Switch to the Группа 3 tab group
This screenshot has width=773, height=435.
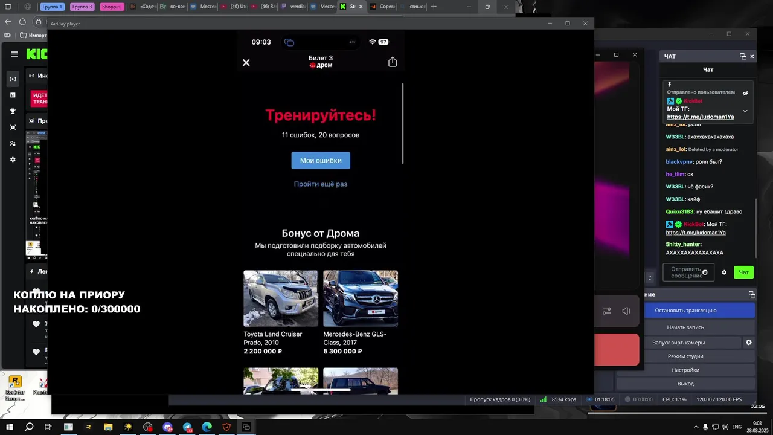tap(82, 7)
